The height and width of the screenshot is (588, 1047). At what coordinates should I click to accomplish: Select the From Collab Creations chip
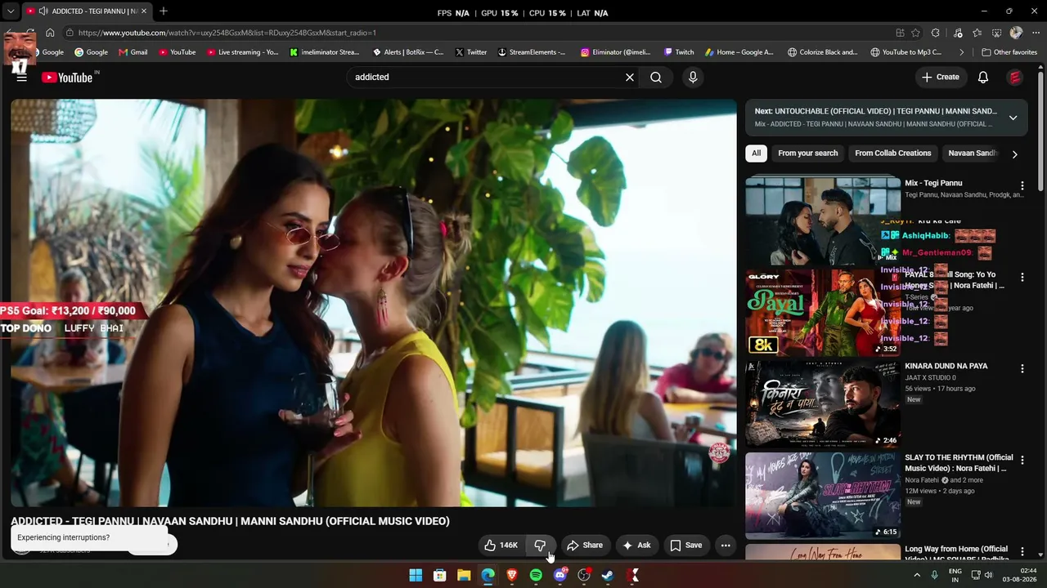coord(893,154)
